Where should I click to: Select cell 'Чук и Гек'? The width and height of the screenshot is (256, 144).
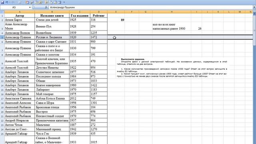pos(52,134)
